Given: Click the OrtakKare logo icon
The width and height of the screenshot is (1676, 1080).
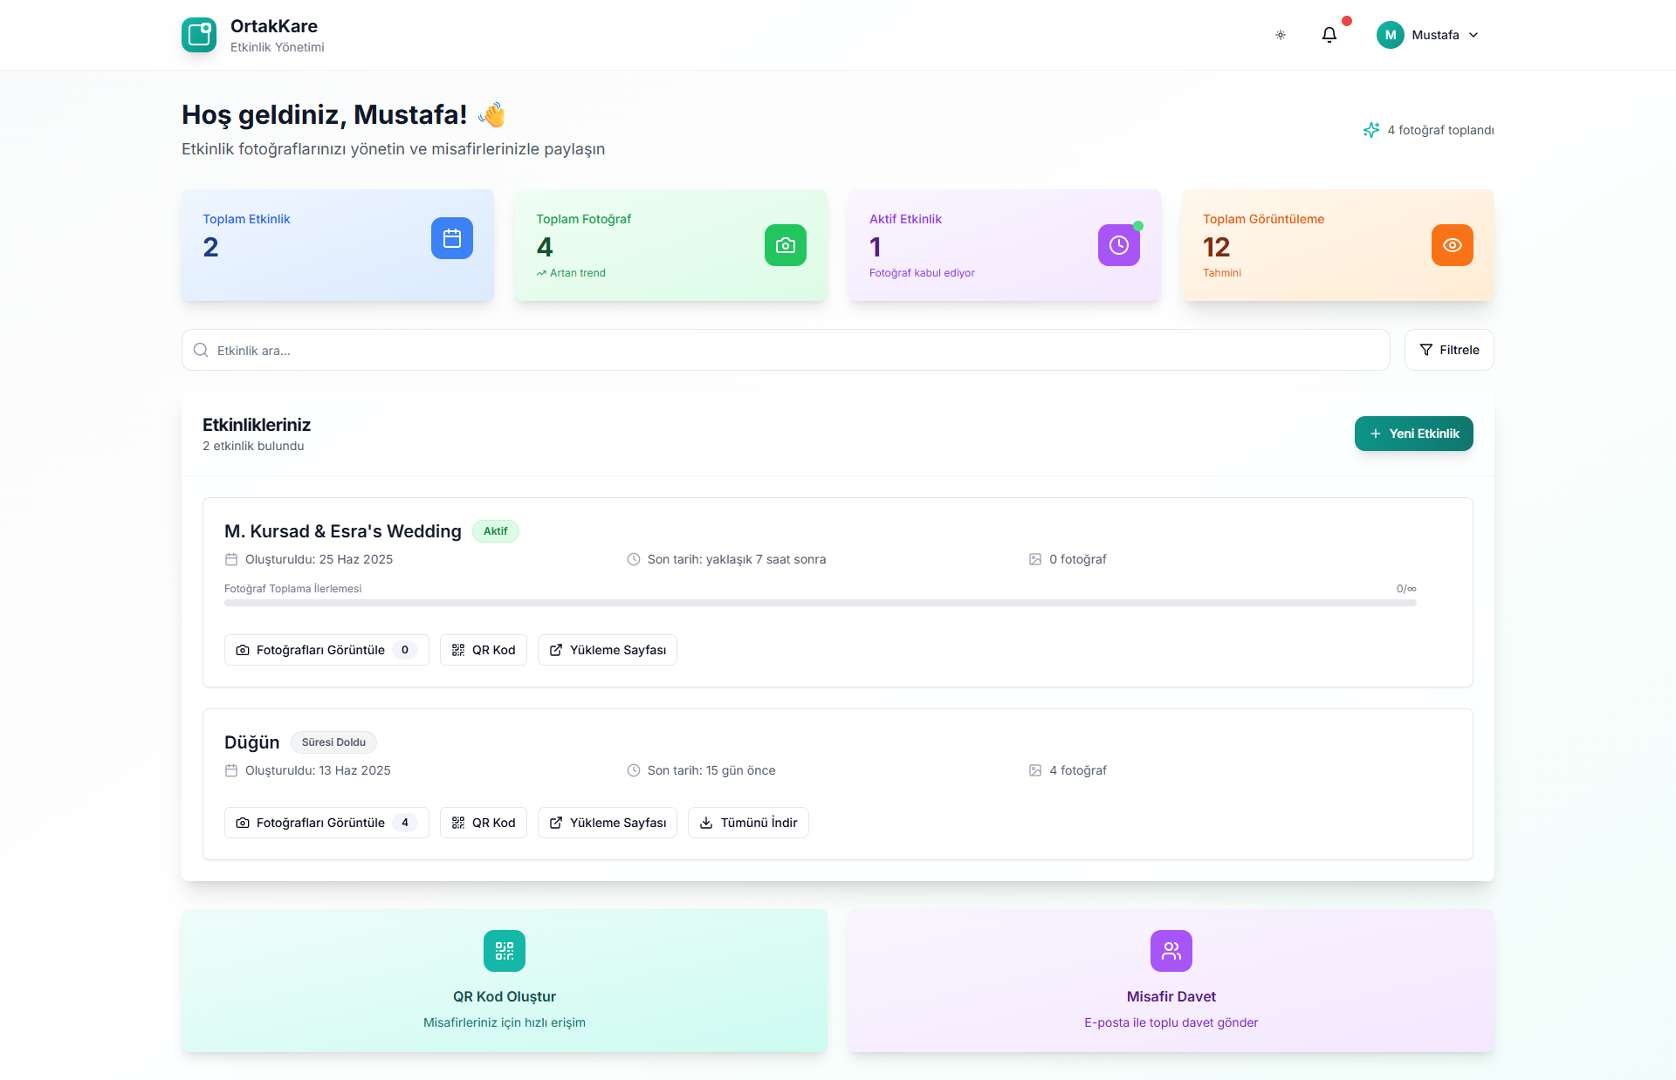Looking at the screenshot, I should pyautogui.click(x=199, y=35).
